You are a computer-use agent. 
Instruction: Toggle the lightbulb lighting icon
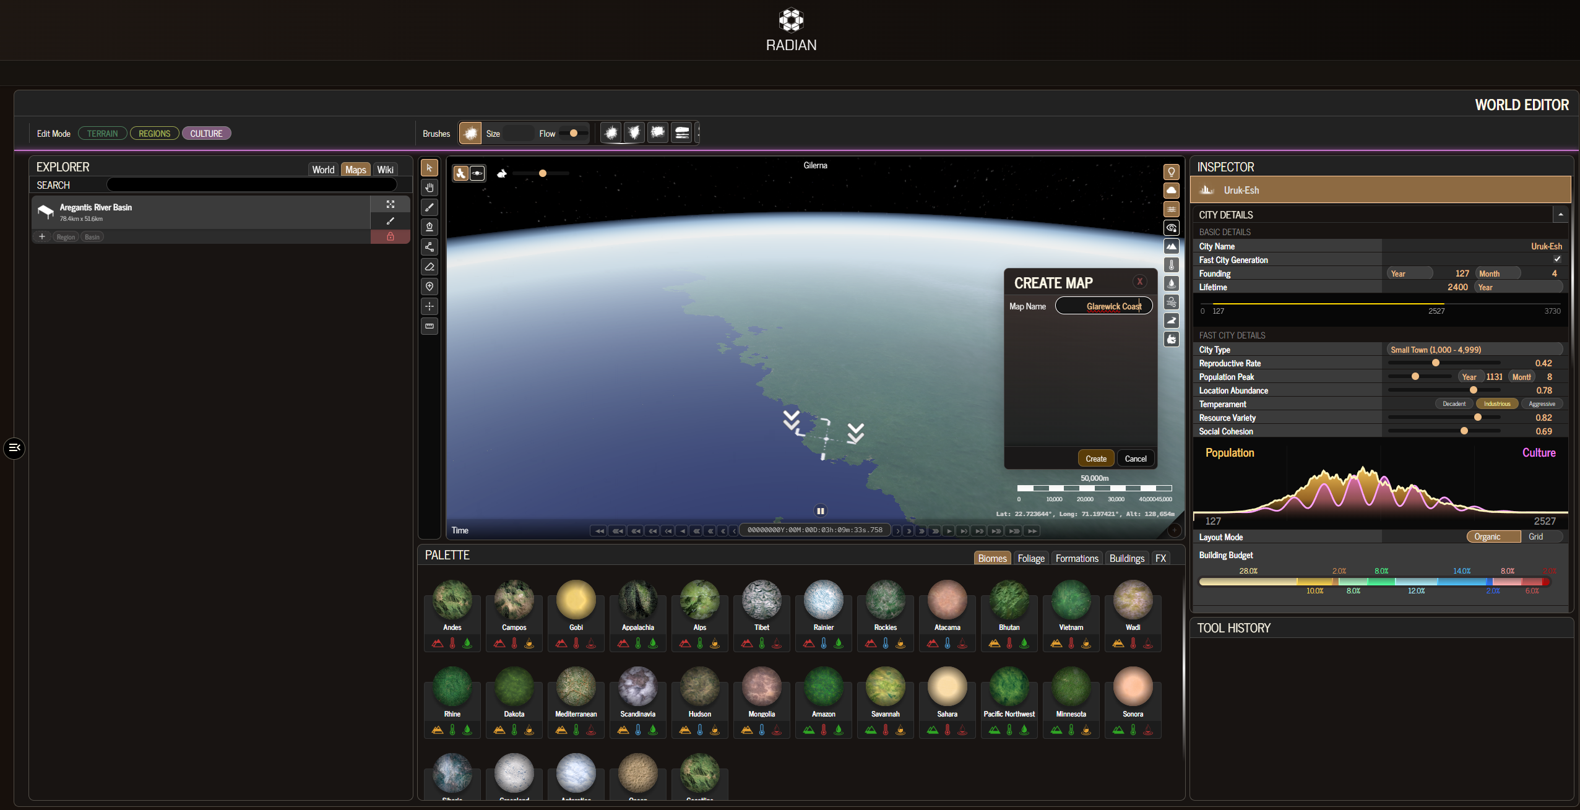1172,172
